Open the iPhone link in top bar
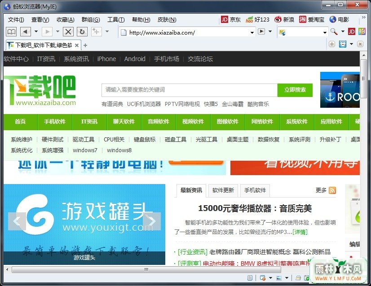 tap(106, 59)
